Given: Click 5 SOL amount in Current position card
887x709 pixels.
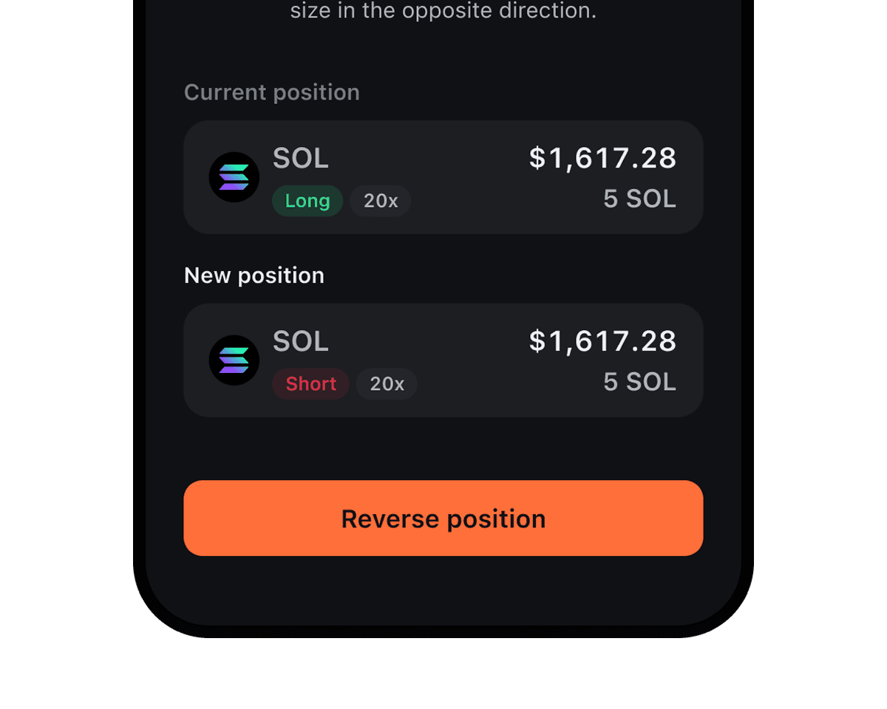Looking at the screenshot, I should tap(639, 199).
